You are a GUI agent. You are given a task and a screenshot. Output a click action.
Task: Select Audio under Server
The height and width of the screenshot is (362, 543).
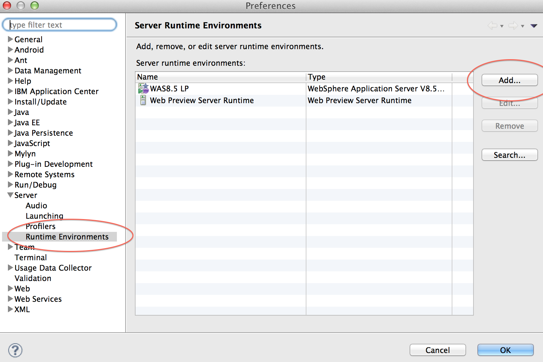tap(36, 206)
